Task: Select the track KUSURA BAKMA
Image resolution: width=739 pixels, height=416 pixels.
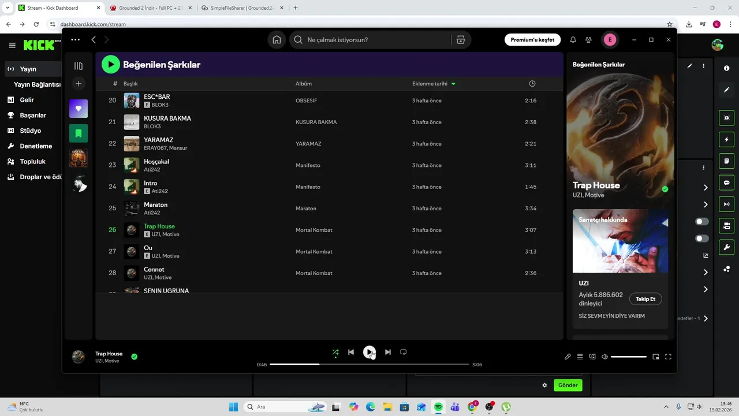Action: tap(167, 118)
